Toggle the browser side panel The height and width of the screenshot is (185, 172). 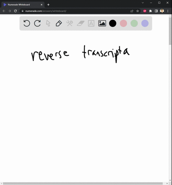pos(156,11)
